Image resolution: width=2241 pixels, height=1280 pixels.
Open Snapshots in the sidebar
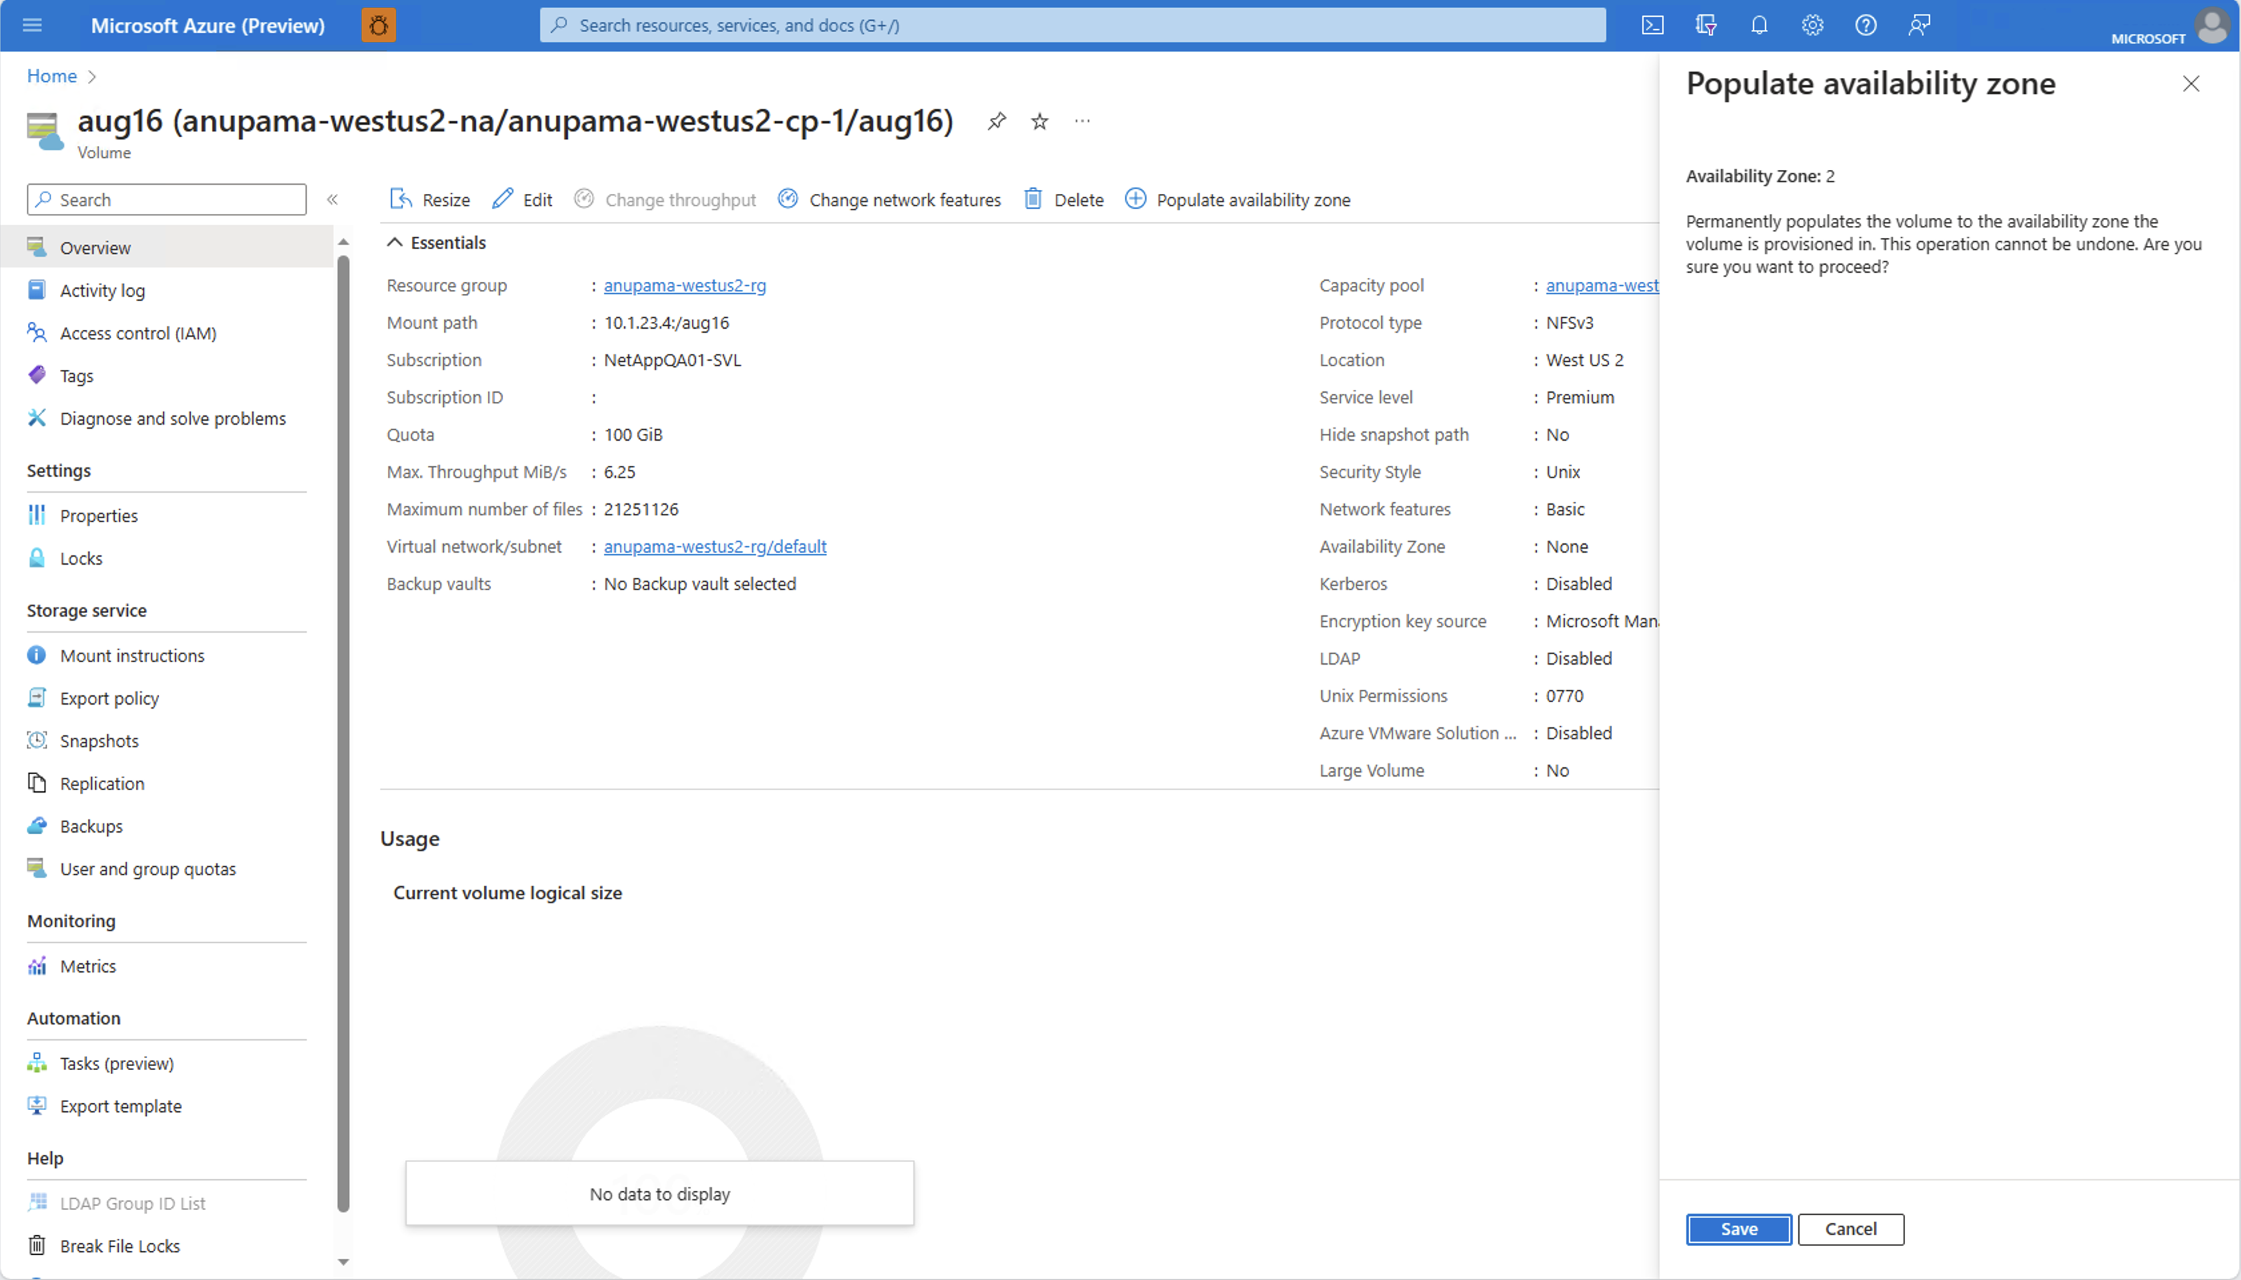[99, 741]
